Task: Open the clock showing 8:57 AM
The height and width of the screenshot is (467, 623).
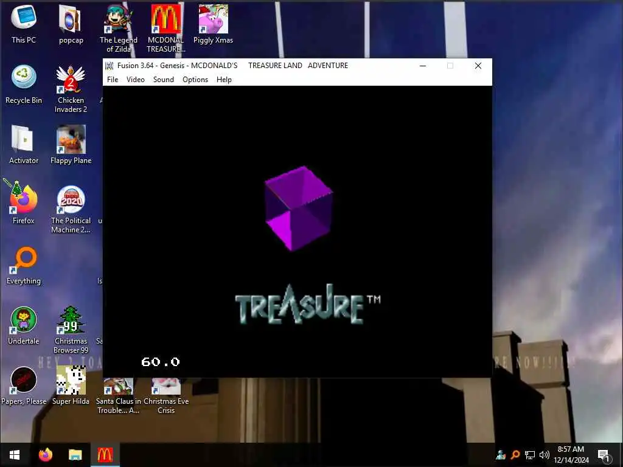Action: click(571, 455)
